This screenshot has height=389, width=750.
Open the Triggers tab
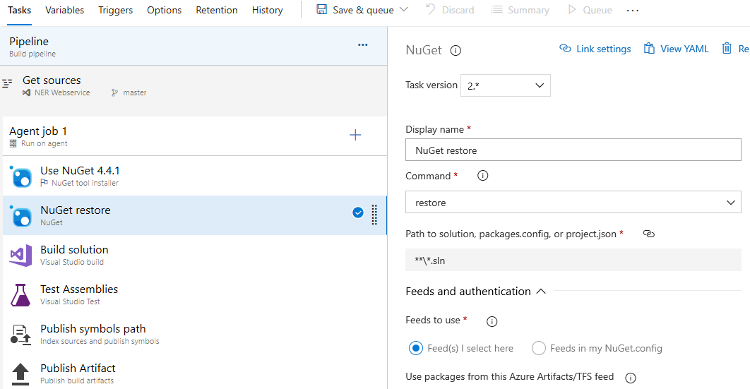click(x=115, y=10)
